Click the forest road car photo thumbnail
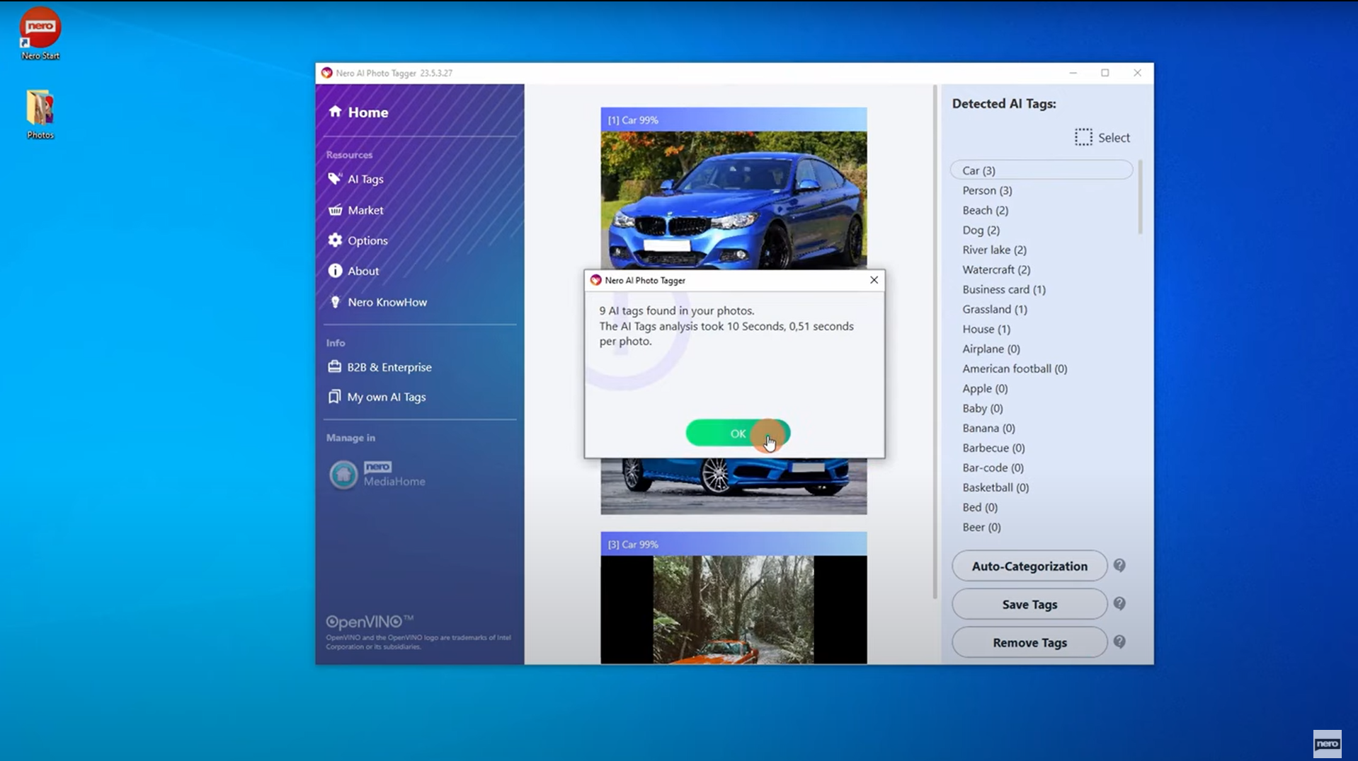1358x761 pixels. [734, 609]
